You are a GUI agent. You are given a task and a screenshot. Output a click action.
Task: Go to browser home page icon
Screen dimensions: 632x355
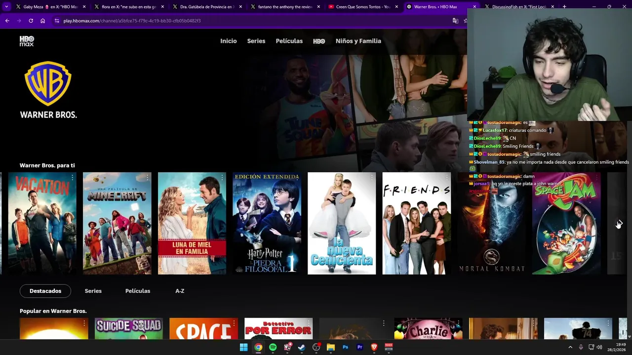[42, 21]
